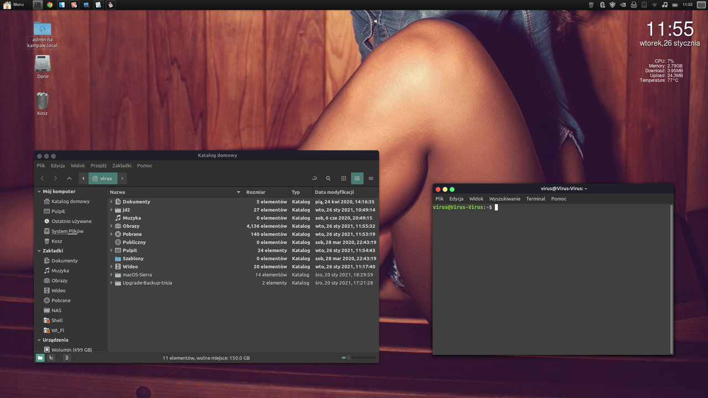The image size is (708, 398).
Task: Click the 'virus' path bar button
Action: [x=103, y=179]
